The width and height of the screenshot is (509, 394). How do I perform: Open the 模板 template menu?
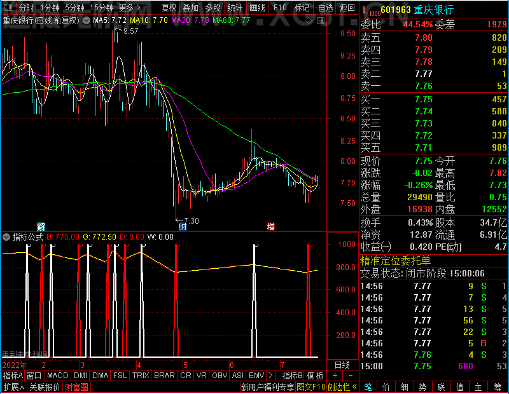coord(315,376)
